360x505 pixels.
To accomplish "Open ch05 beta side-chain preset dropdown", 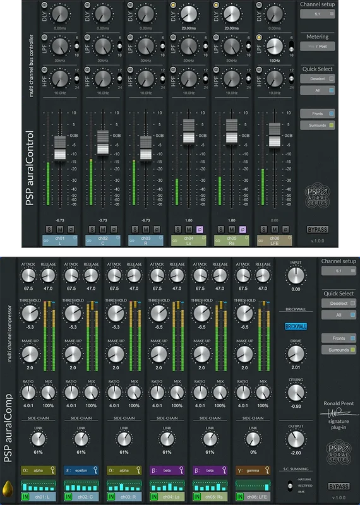I will pyautogui.click(x=210, y=470).
